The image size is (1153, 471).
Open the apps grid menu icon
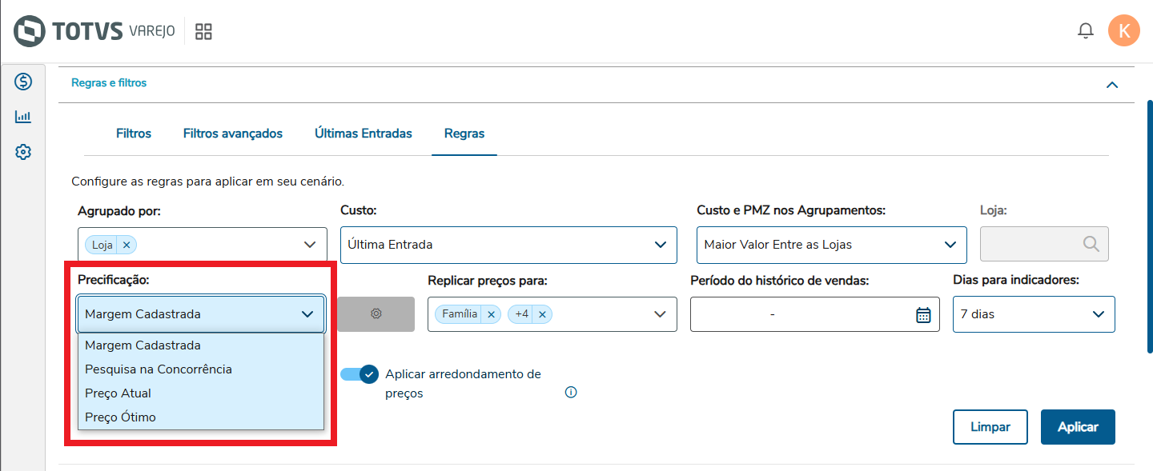click(203, 32)
